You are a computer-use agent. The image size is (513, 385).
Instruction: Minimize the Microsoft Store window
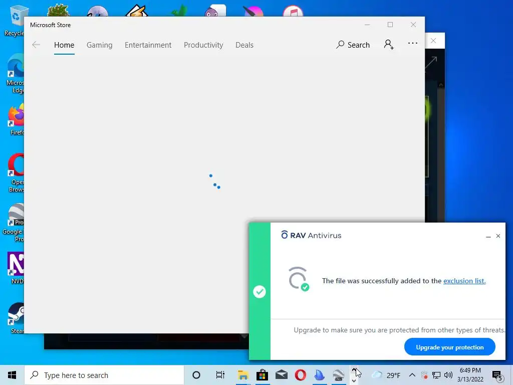[367, 25]
